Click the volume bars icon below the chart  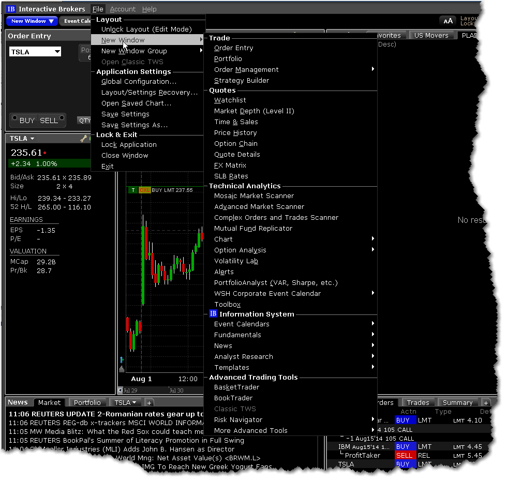(122, 369)
